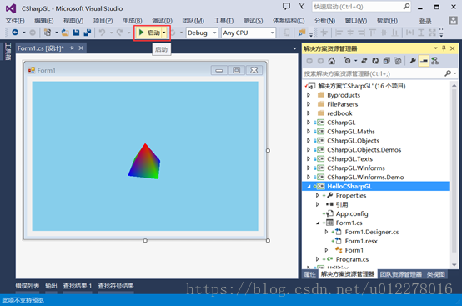Click the search magnifier in Solution Explorer search

coord(448,73)
